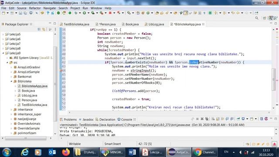279x157 pixels.
Task: Click Remove All Terminated Launches in Console
Action: [207, 119]
